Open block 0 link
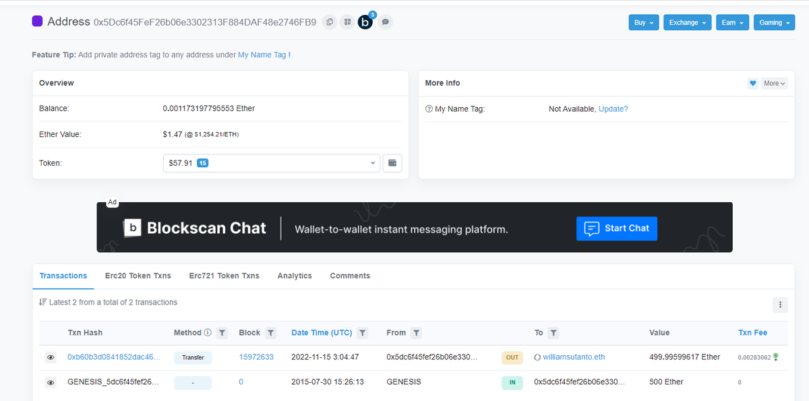The height and width of the screenshot is (401, 809). 241,382
